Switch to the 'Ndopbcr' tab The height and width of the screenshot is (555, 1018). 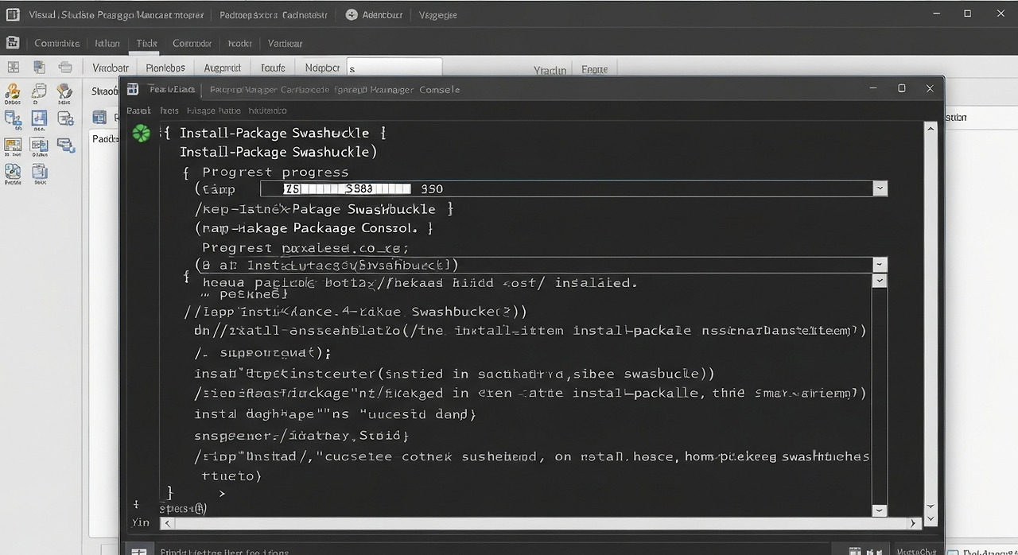coord(322,68)
